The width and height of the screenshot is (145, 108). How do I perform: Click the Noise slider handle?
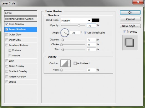click(62, 70)
